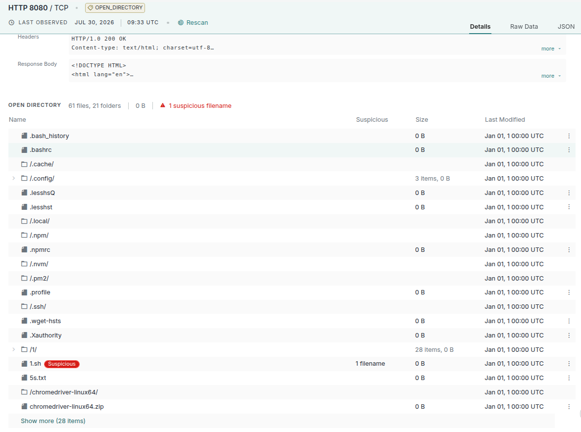
Task: Open the kebab menu for .wget-hsts
Action: click(569, 321)
